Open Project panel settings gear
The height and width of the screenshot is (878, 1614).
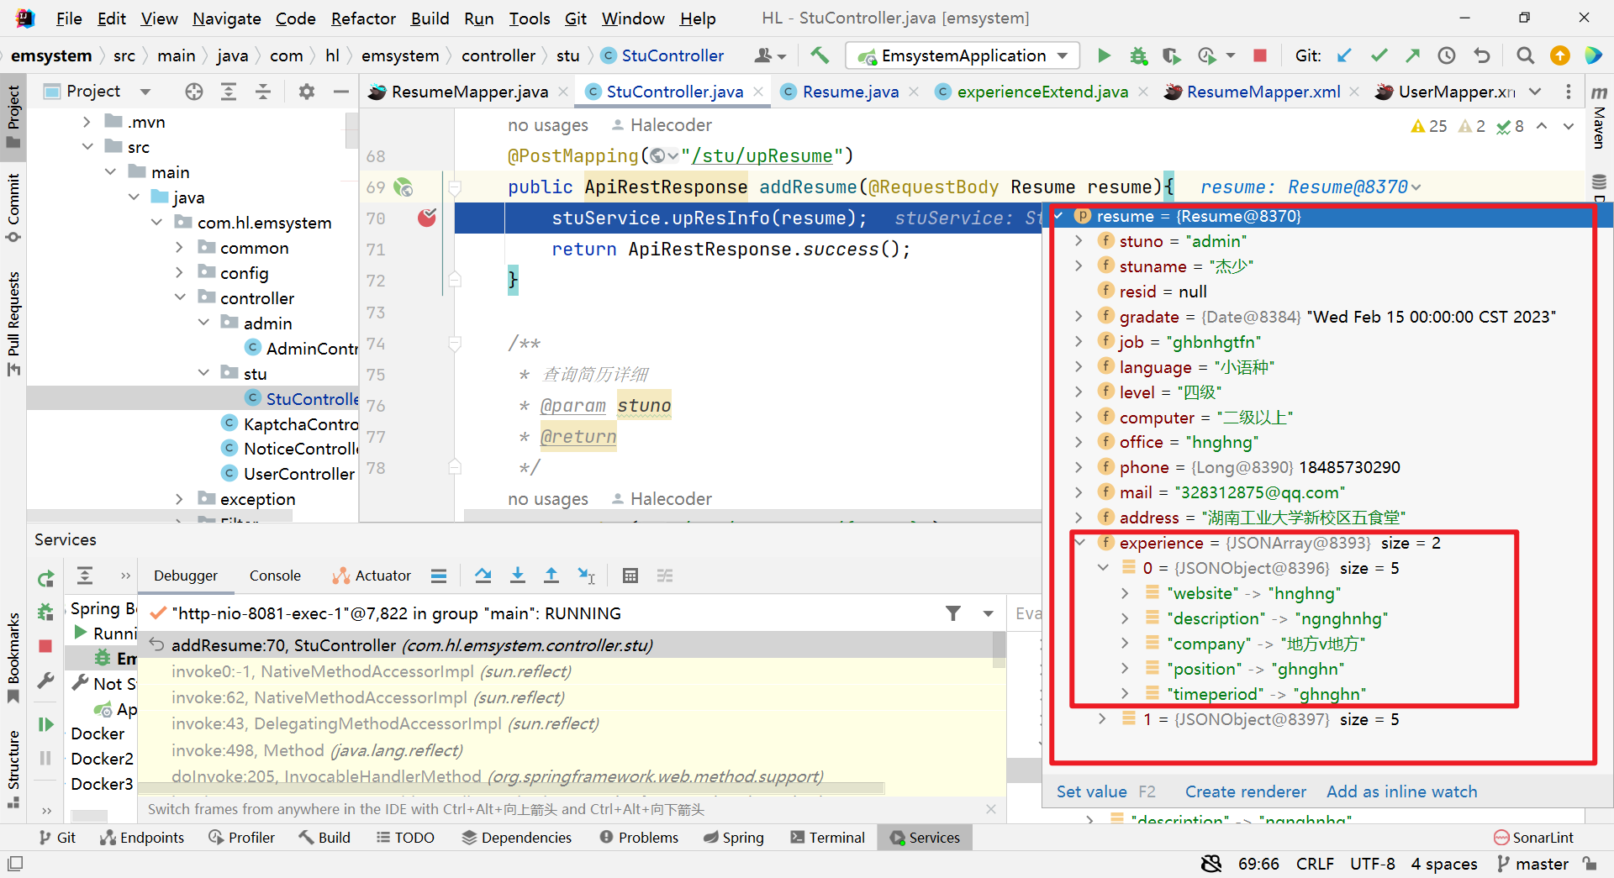click(x=306, y=92)
